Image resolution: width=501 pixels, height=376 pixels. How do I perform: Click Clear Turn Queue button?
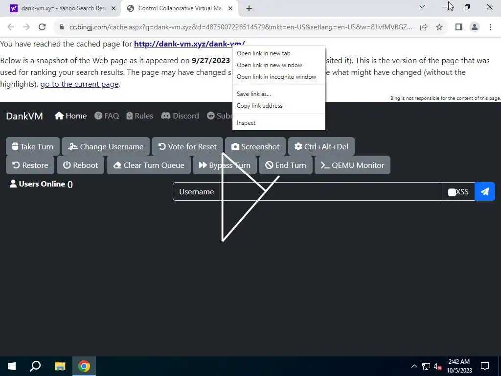[x=149, y=165]
